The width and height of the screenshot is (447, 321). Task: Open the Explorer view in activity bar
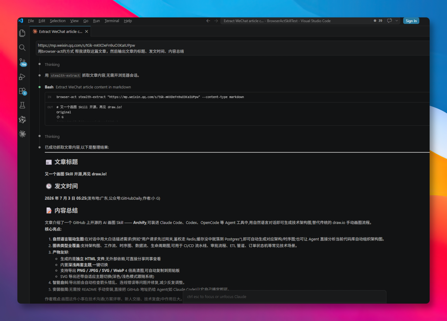pos(22,33)
